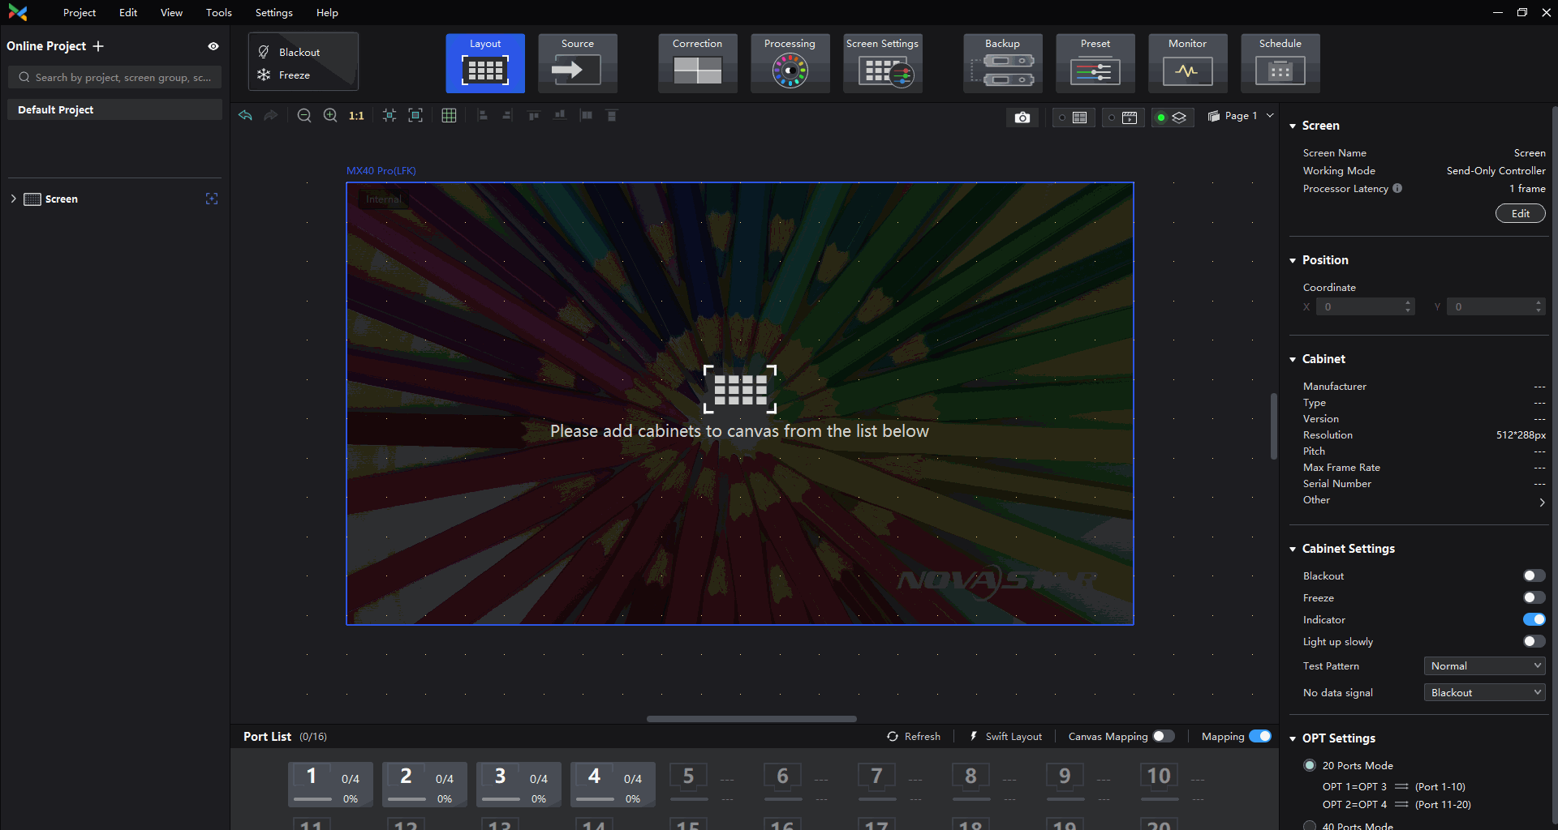Click Swift Layout button
Viewport: 1558px width, 830px height.
click(1005, 736)
